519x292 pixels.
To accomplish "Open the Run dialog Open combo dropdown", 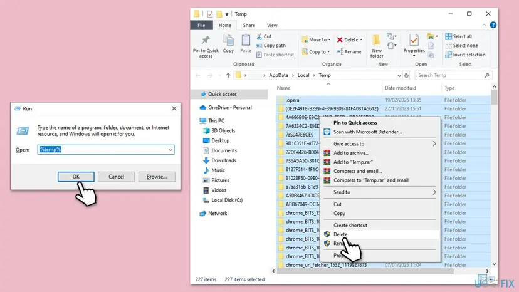I will click(x=170, y=150).
